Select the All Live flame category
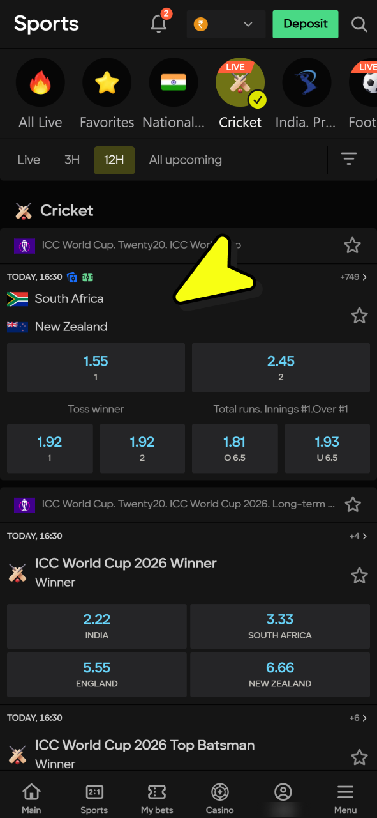This screenshot has height=818, width=377. 40,82
